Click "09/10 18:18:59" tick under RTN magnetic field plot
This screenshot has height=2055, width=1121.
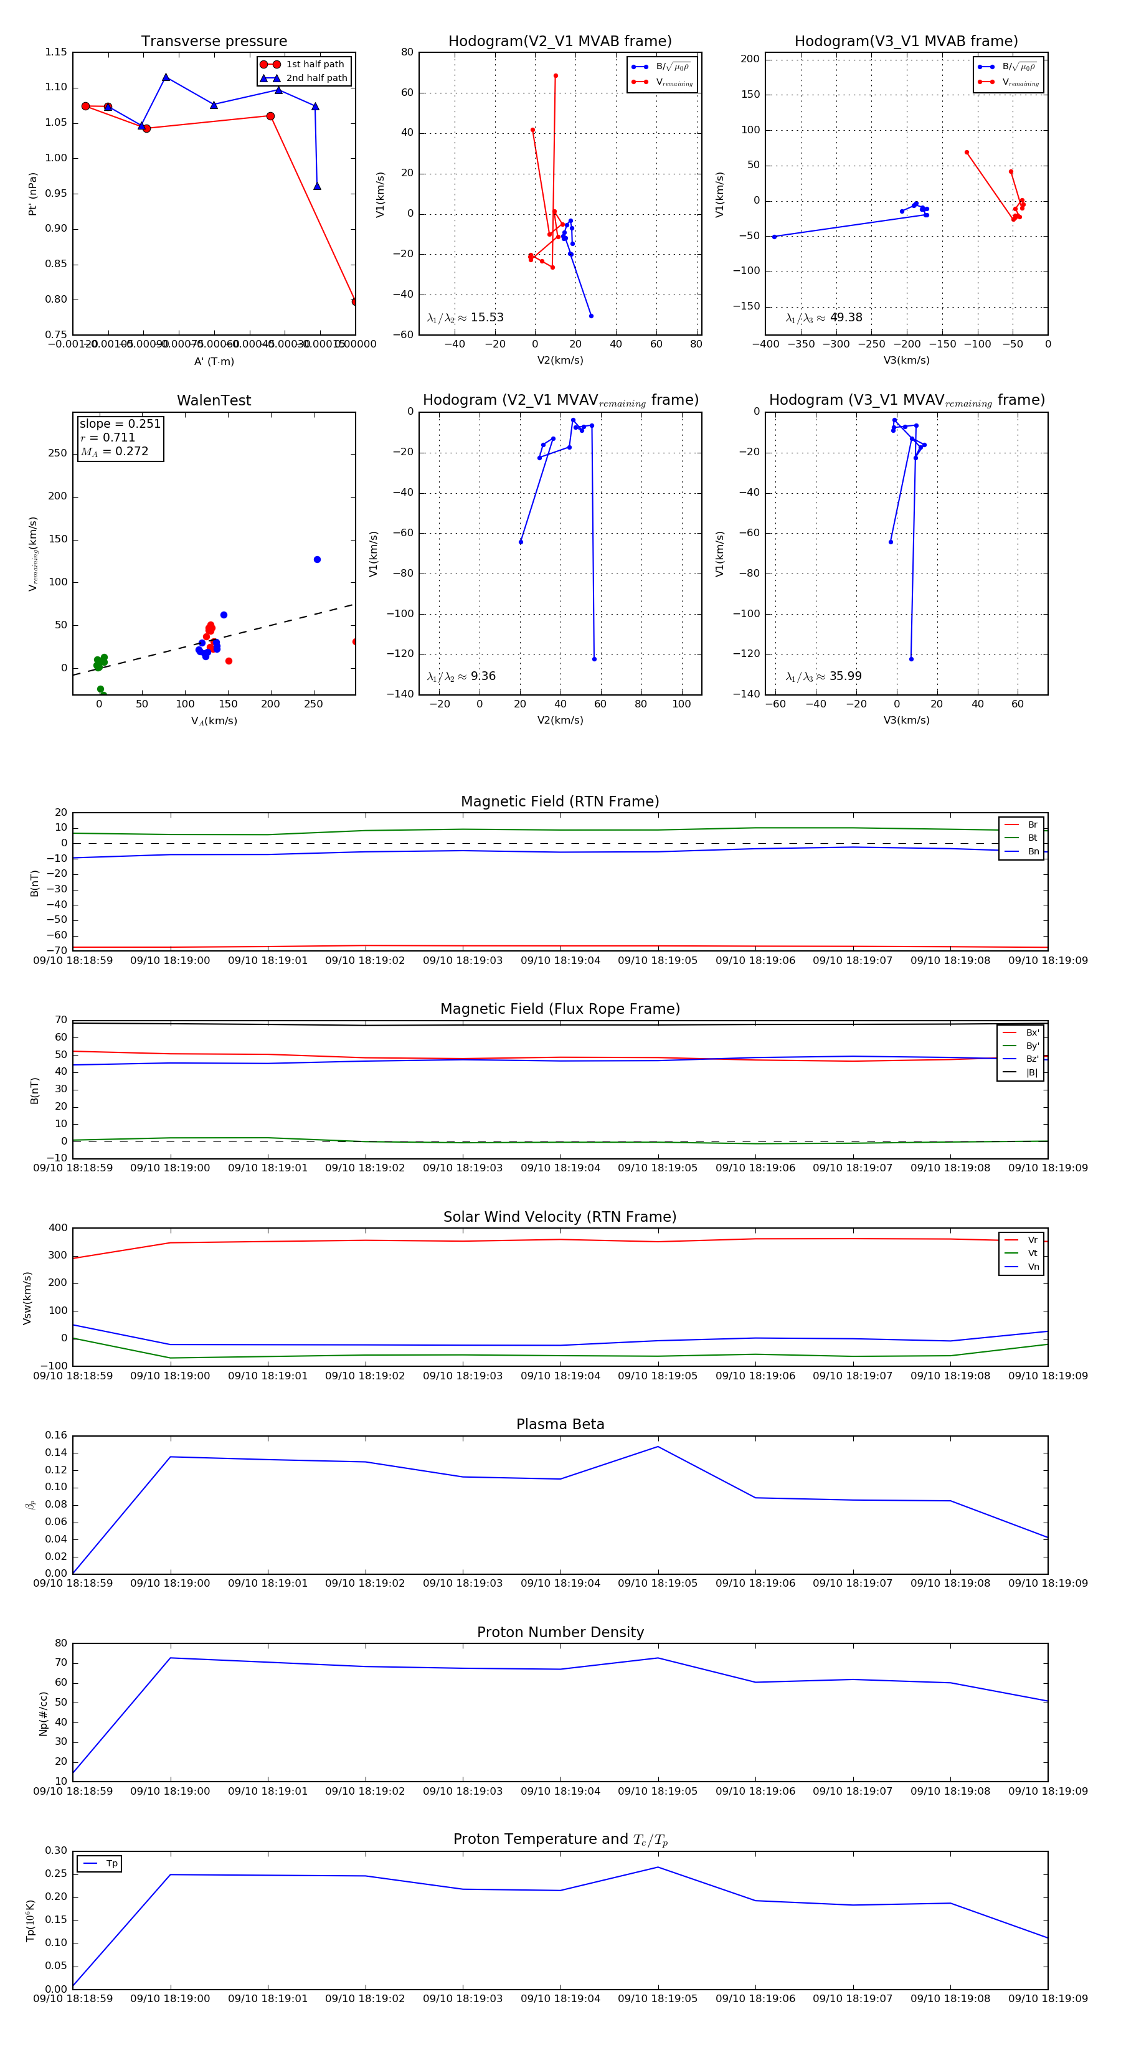coord(73,960)
